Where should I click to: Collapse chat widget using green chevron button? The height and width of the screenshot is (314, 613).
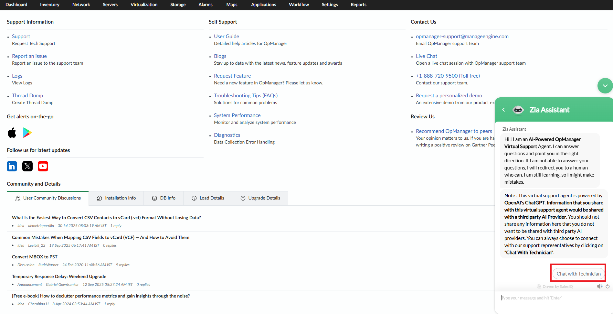605,86
